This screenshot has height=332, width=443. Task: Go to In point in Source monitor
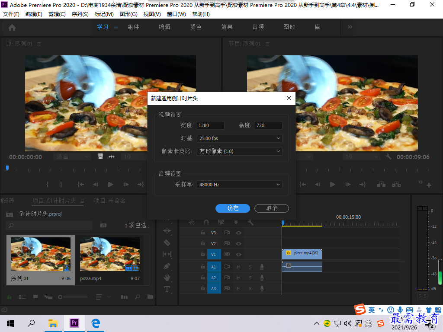click(x=81, y=184)
